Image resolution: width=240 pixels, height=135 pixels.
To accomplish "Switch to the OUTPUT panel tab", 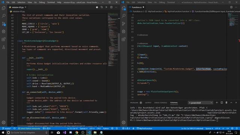I will tap(148, 103).
